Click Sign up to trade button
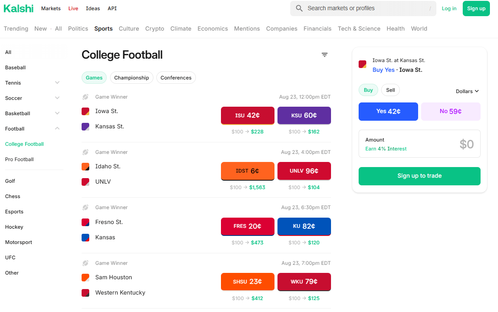Screen dimensions: 498x312 (x=419, y=176)
